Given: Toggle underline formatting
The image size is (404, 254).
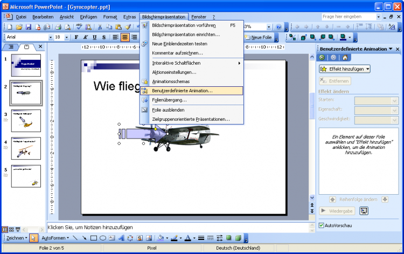Looking at the screenshot, I should 94,37.
